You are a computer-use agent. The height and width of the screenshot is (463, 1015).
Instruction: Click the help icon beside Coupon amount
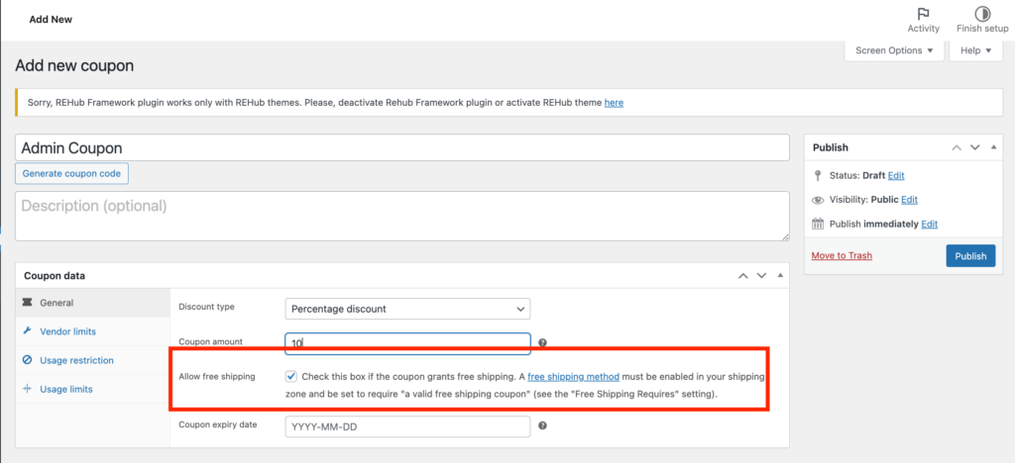click(x=542, y=343)
